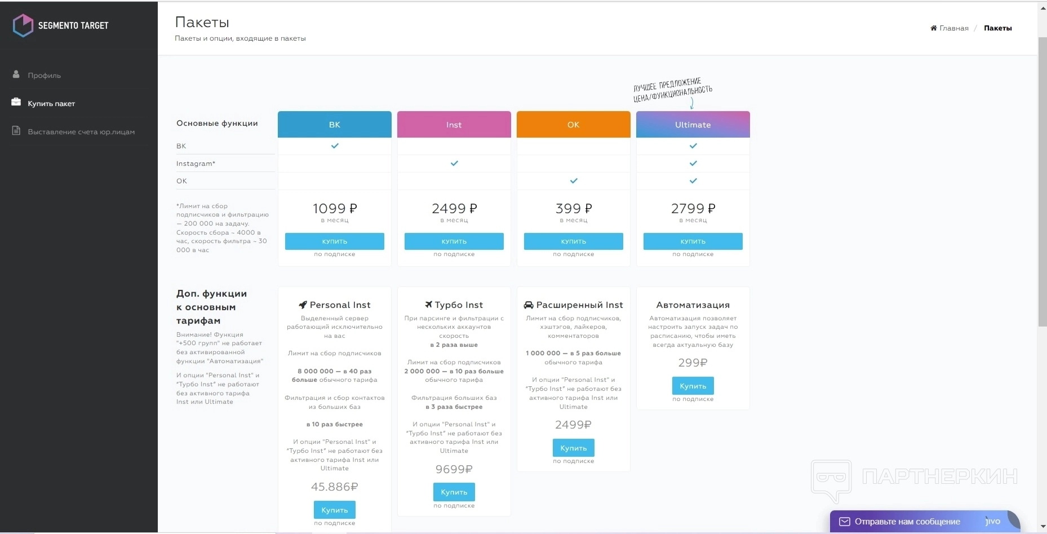
Task: Click the car icon next to Расширенный Inst
Action: (528, 305)
